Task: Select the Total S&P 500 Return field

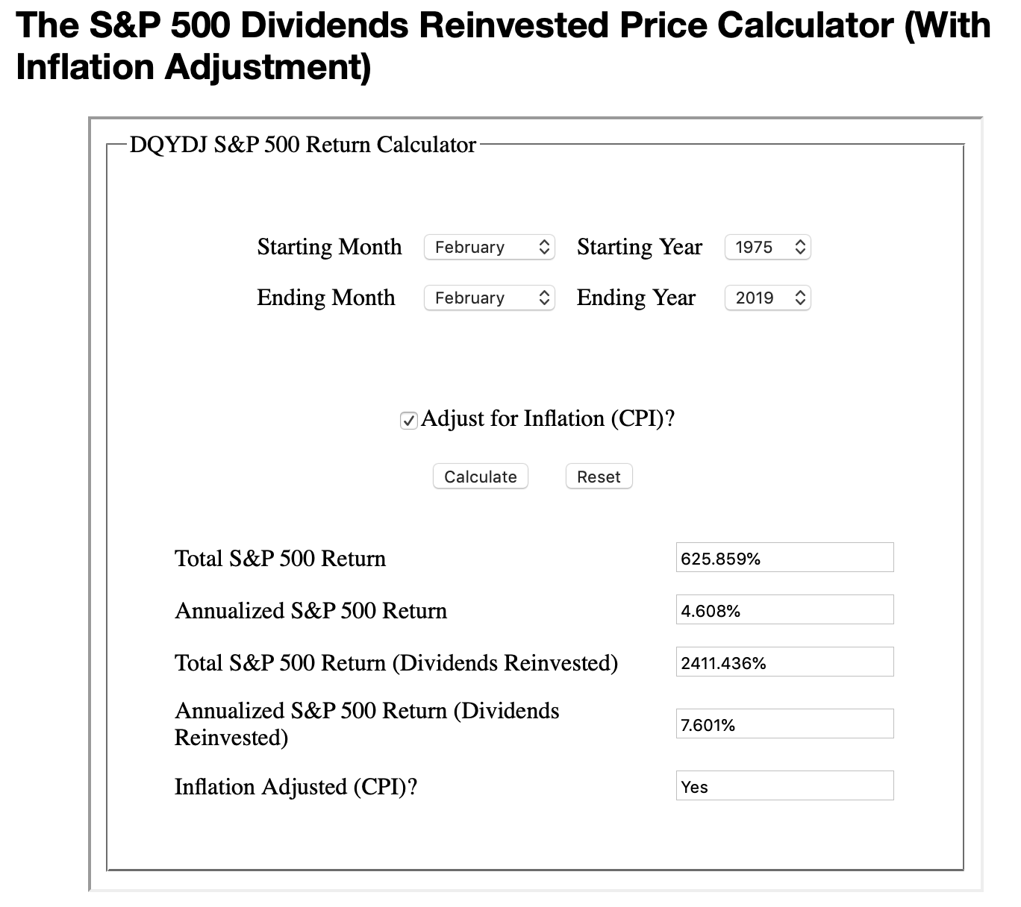Action: coord(784,557)
